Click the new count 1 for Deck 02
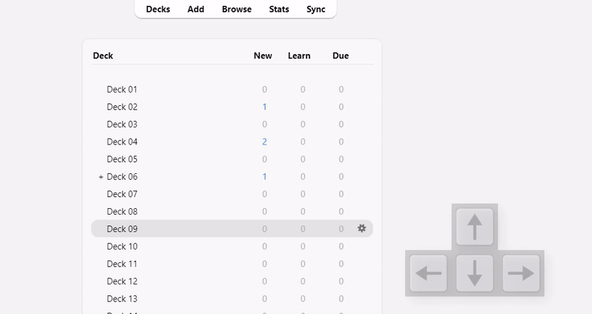The width and height of the screenshot is (592, 314). (264, 107)
